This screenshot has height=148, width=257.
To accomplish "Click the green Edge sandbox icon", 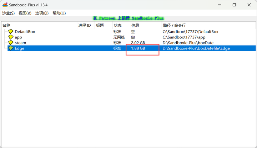I will 11,48.
